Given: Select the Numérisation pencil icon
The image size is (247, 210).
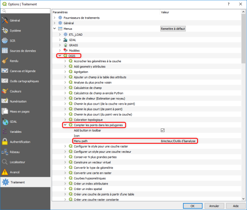Looking at the screenshot, I should [x=5, y=101].
